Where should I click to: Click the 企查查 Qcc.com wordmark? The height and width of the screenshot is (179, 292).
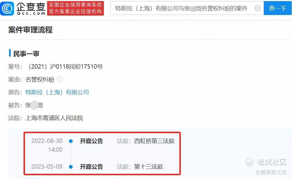[x=31, y=8]
